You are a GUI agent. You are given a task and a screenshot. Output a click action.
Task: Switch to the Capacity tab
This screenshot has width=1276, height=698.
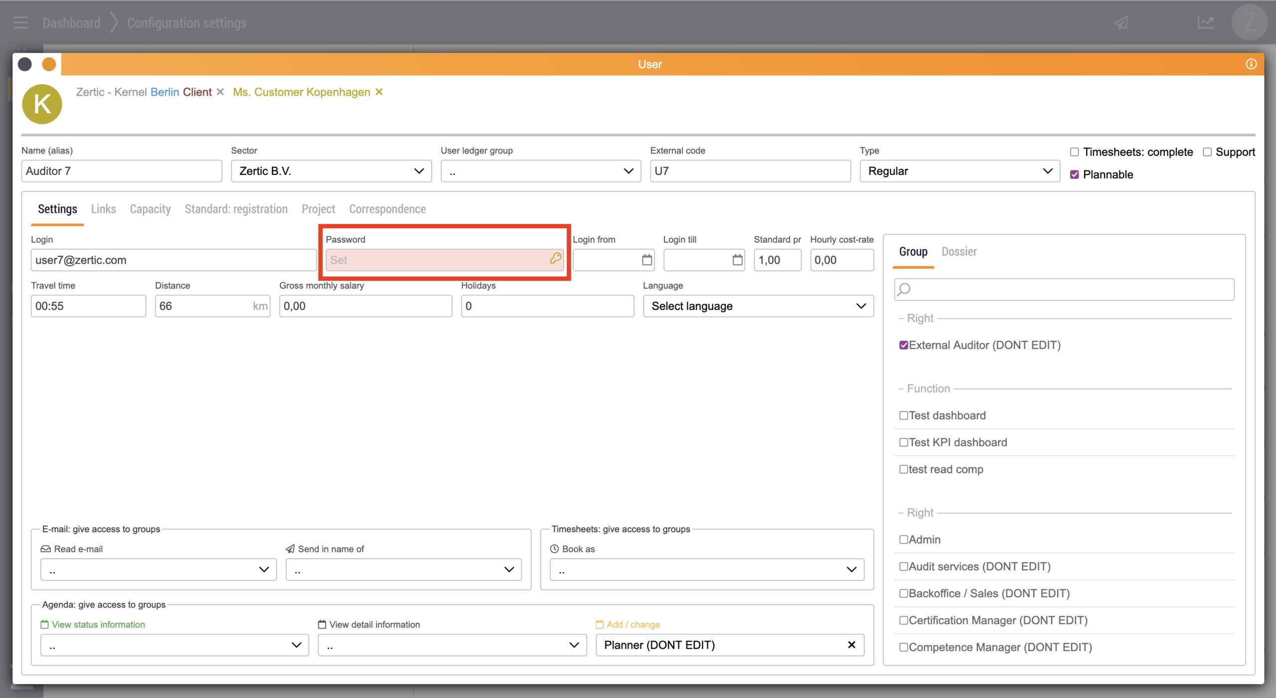[x=150, y=209]
